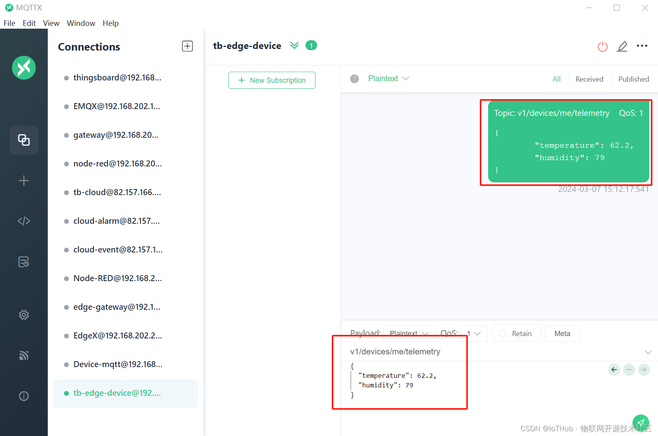Screen dimensions: 658x436
Task: Click the New Subscription button
Action: [x=272, y=80]
